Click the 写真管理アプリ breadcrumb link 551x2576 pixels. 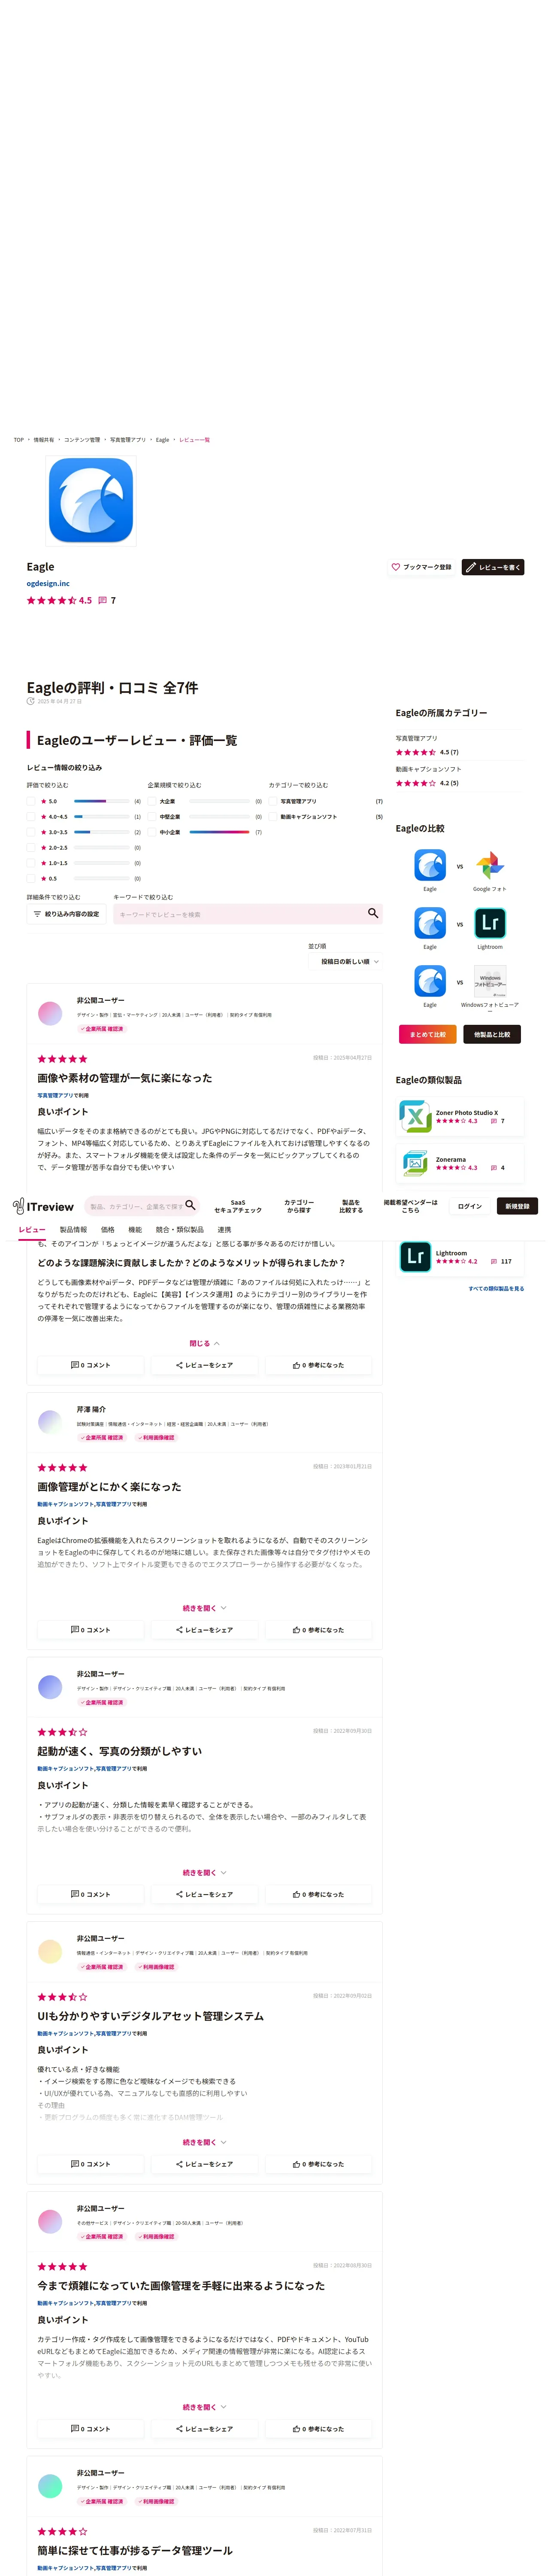tap(127, 440)
